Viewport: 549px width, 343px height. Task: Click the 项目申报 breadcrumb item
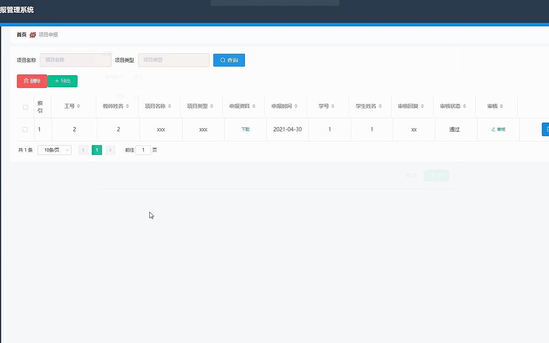pos(48,35)
